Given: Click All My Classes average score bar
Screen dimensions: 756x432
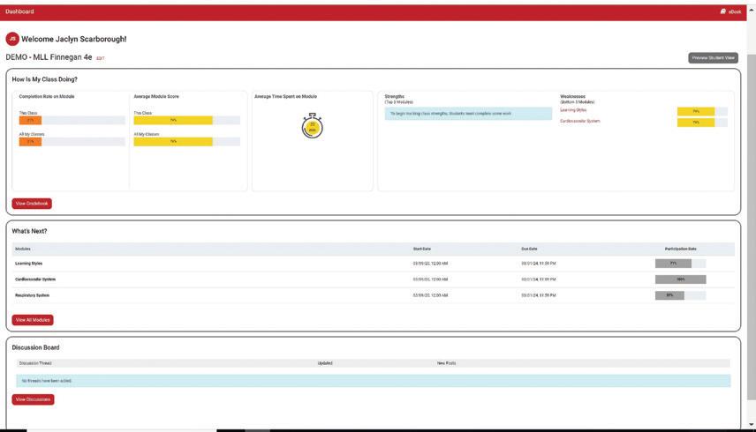Looking at the screenshot, I should (186, 141).
